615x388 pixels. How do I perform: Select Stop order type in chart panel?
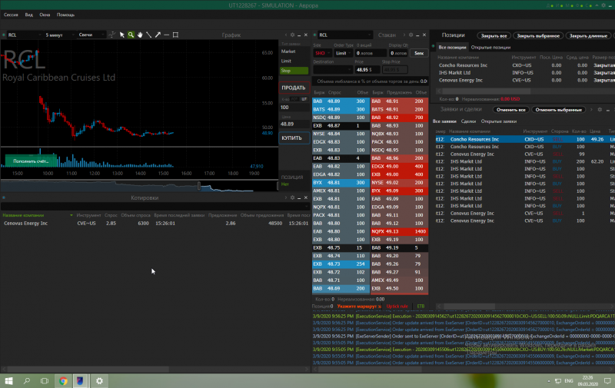point(294,71)
